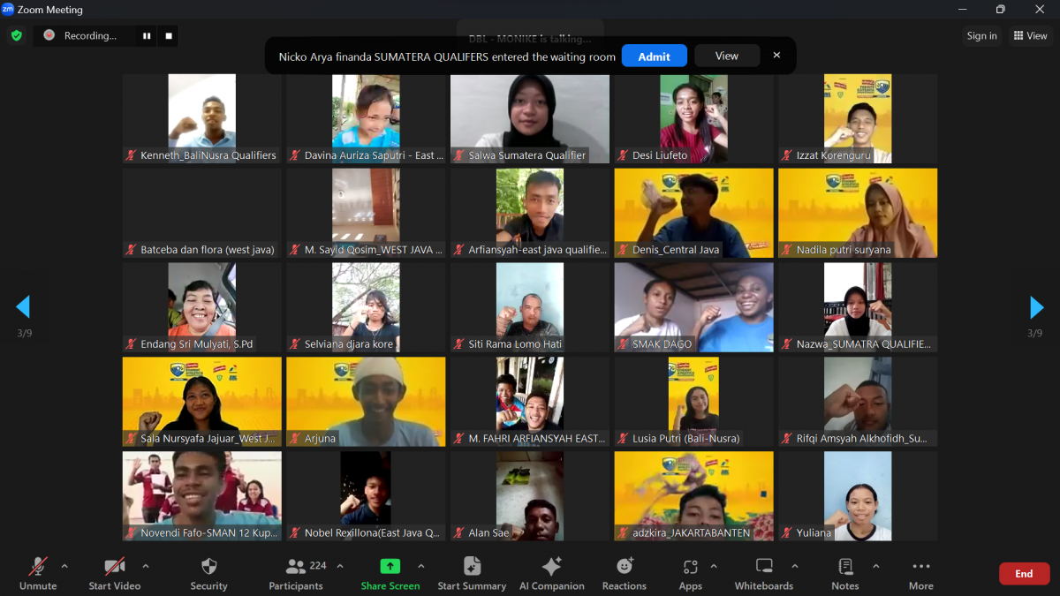The image size is (1060, 596).
Task: Click the green encryption shield icon
Action: tap(16, 35)
